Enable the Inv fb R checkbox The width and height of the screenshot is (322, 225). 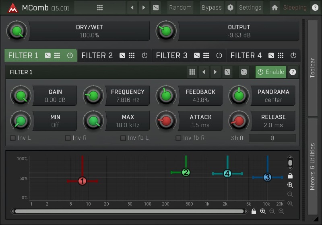[178, 138]
